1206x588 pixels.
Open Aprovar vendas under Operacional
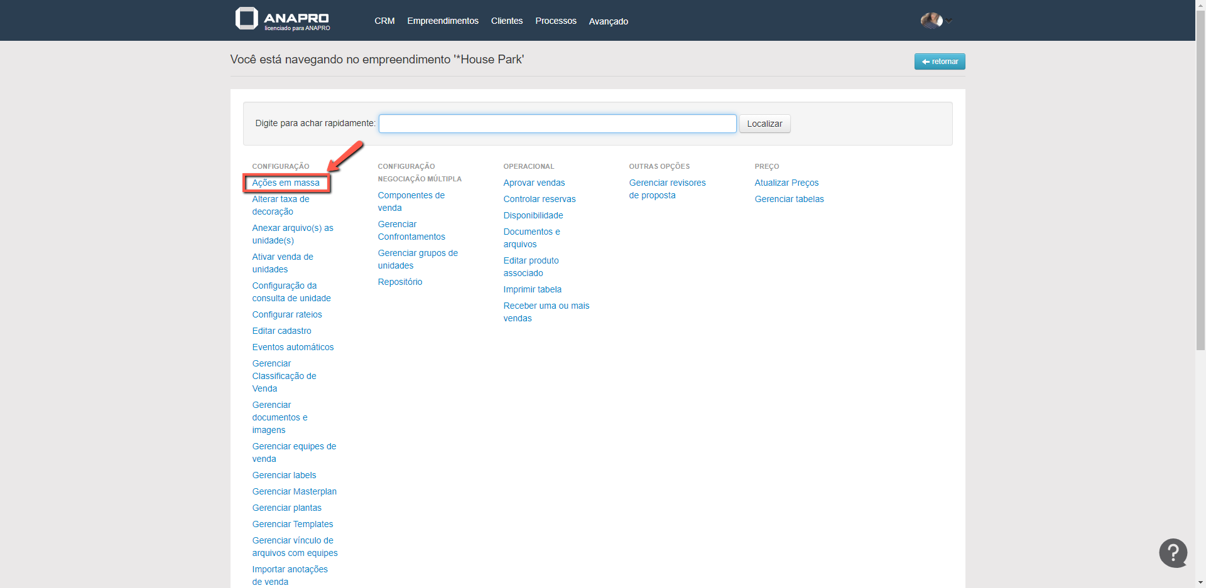point(534,183)
